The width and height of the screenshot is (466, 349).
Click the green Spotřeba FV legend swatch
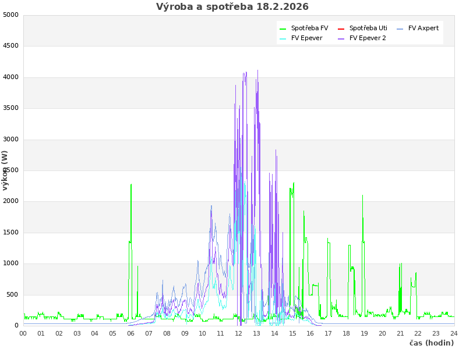[x=283, y=29]
